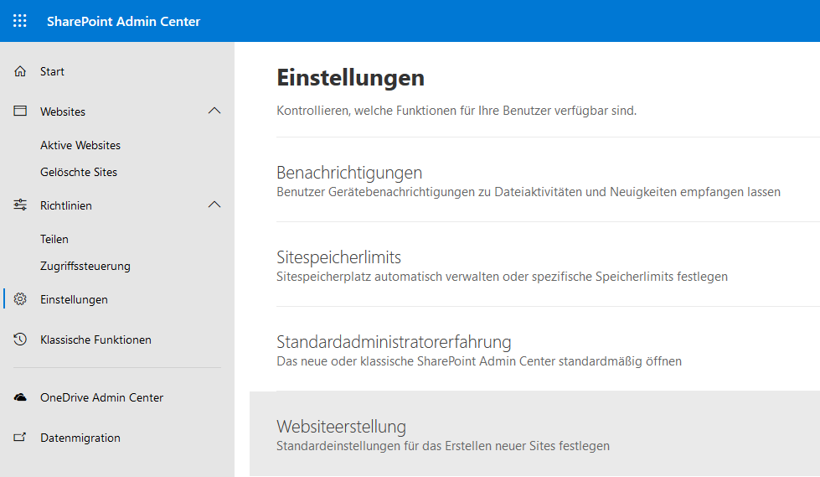
Task: Open the app launcher waffle icon
Action: coord(20,21)
